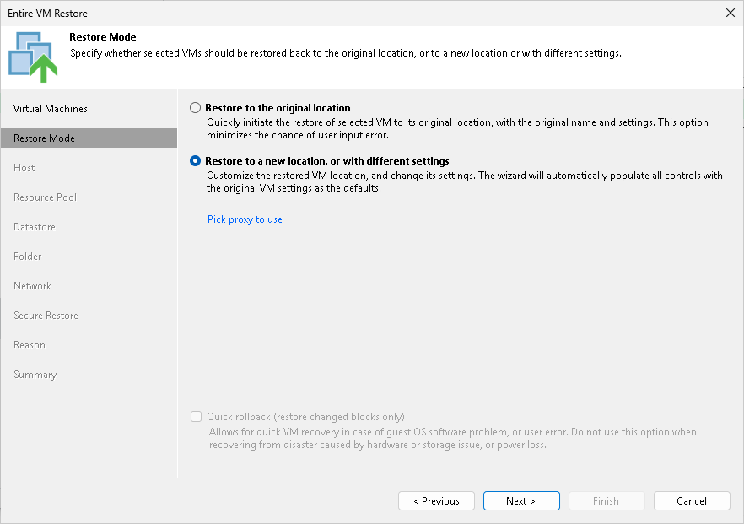Go to the Reason step
Viewport: 744px width, 524px height.
pos(30,344)
